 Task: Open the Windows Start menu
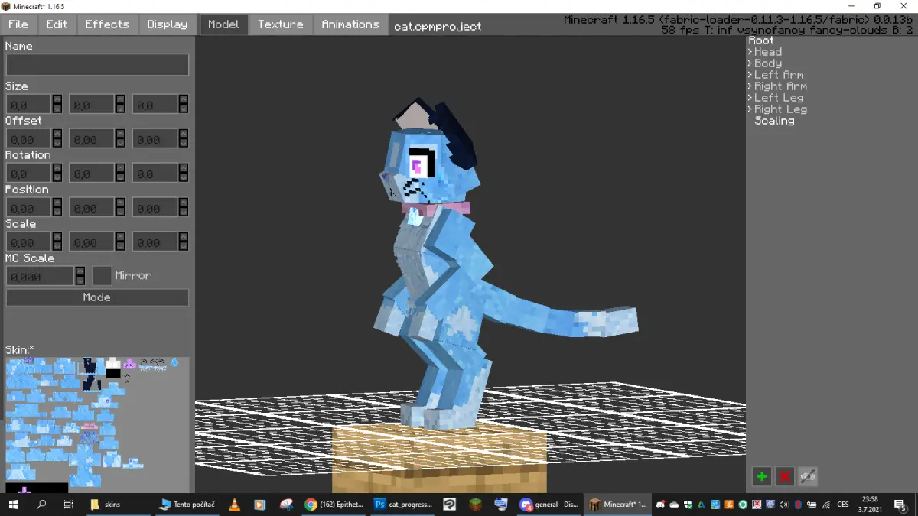(x=14, y=505)
